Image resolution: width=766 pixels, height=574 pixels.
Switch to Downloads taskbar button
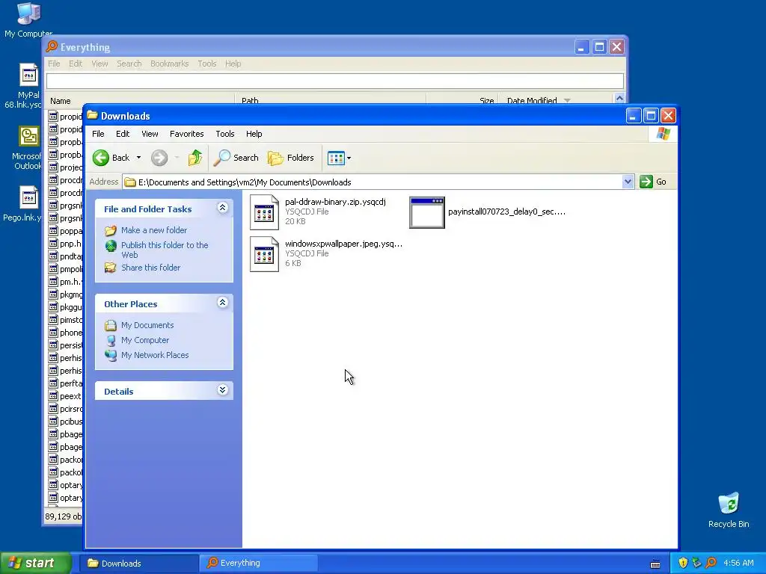click(x=139, y=564)
